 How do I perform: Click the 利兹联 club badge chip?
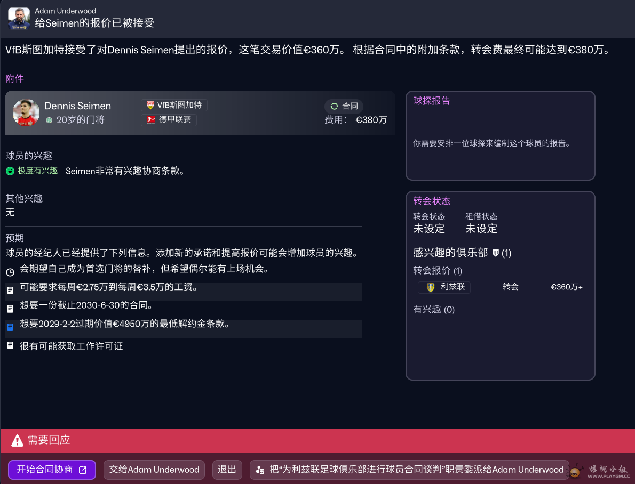click(444, 287)
